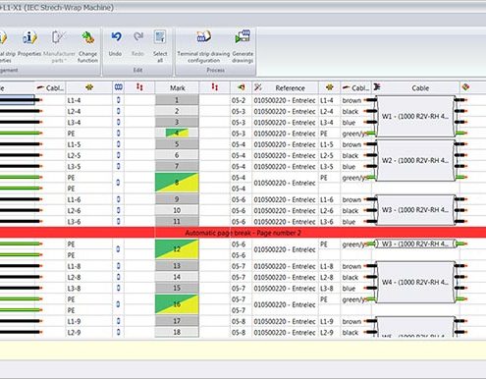Select green-yellow PE terminal 12
486x379 pixels.
click(177, 249)
